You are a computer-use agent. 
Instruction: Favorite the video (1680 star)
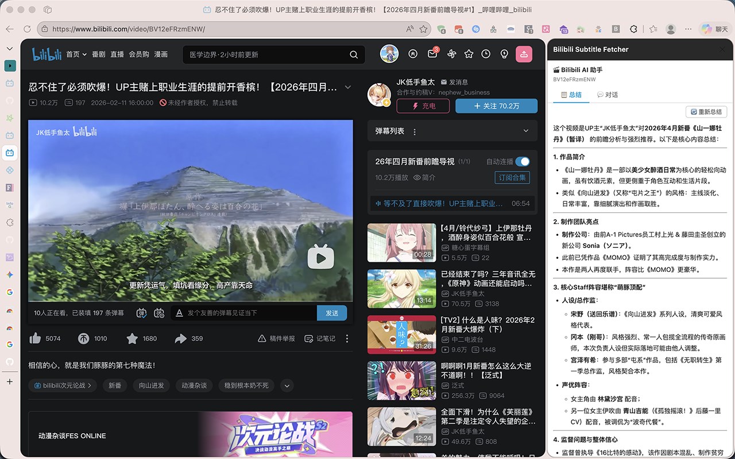[x=132, y=339]
